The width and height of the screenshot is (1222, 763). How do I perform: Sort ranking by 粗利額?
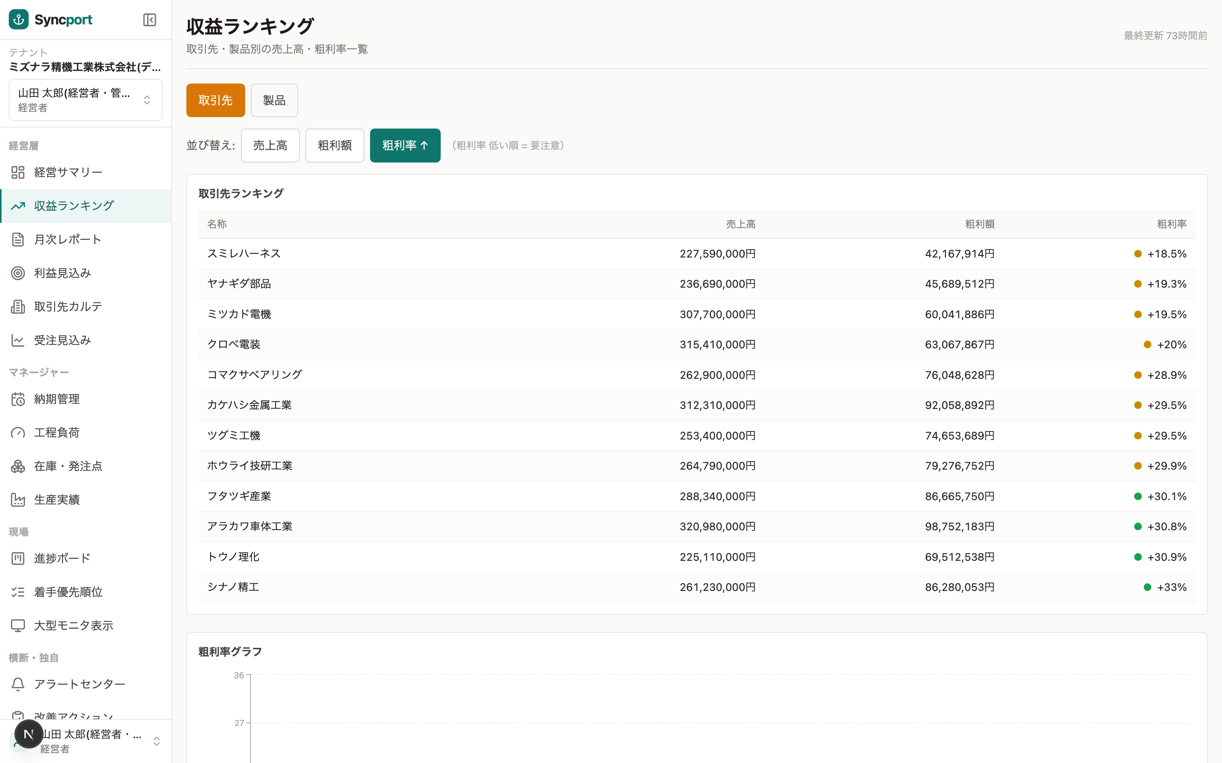[x=335, y=145]
